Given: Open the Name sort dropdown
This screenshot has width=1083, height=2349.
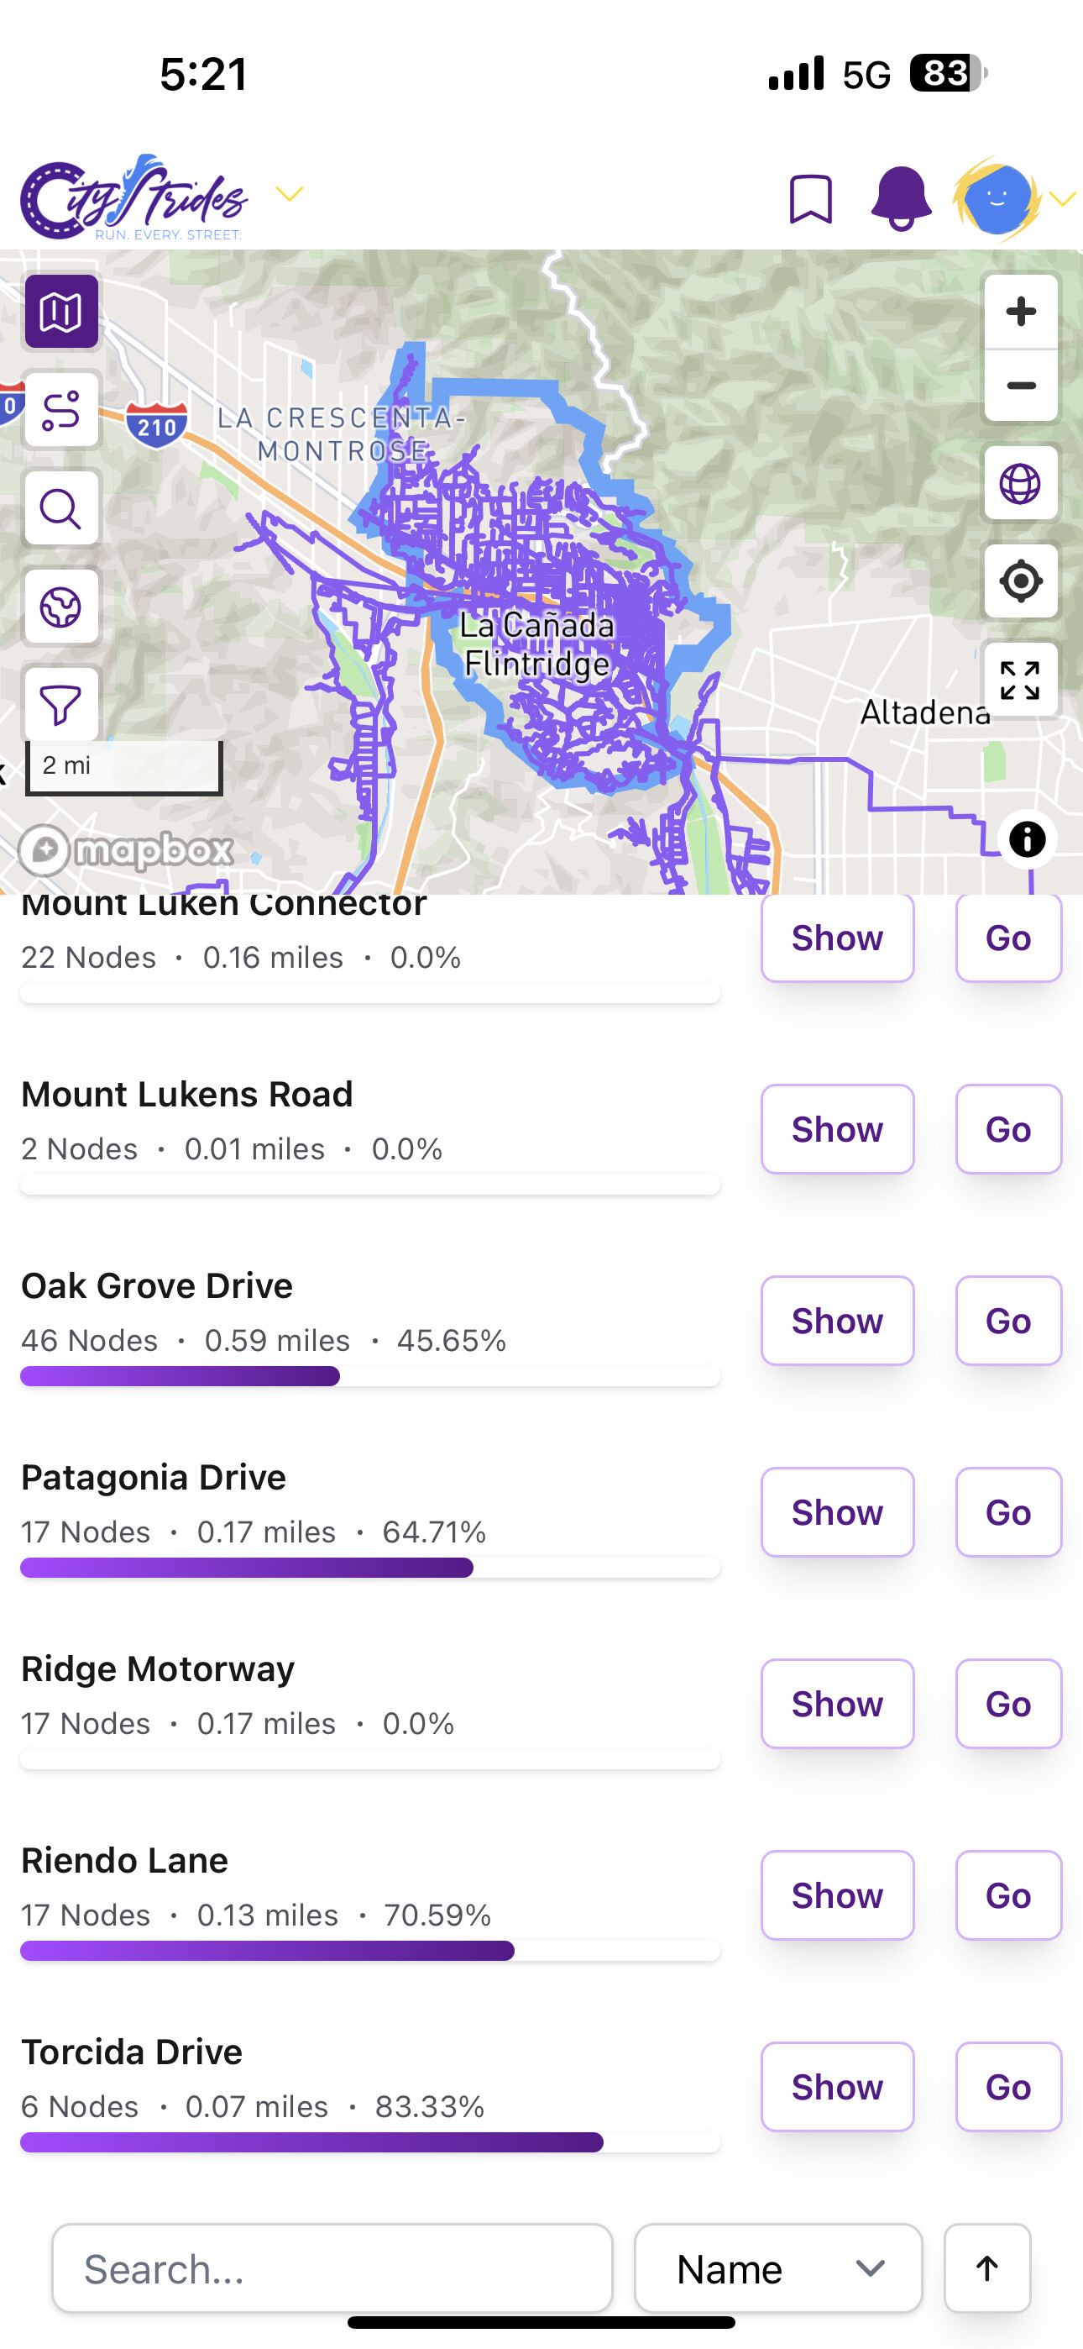Looking at the screenshot, I should click(777, 2268).
